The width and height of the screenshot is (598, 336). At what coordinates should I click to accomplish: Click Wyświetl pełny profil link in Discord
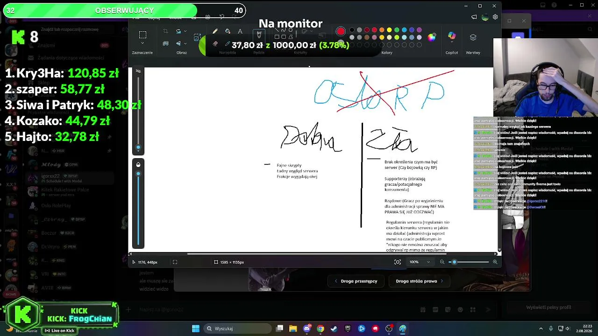tap(548, 308)
